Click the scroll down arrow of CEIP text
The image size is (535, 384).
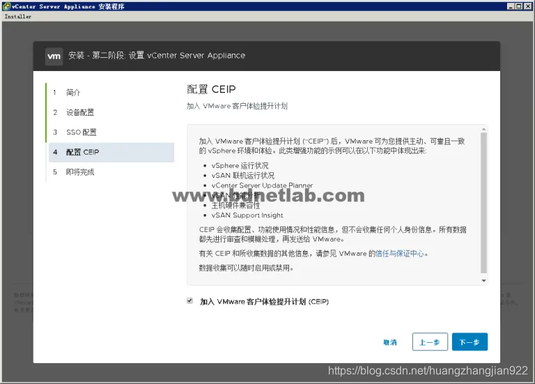pyautogui.click(x=483, y=281)
